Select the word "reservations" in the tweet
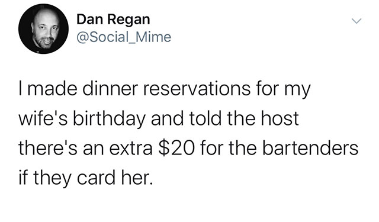This screenshot has width=379, height=222. [197, 88]
